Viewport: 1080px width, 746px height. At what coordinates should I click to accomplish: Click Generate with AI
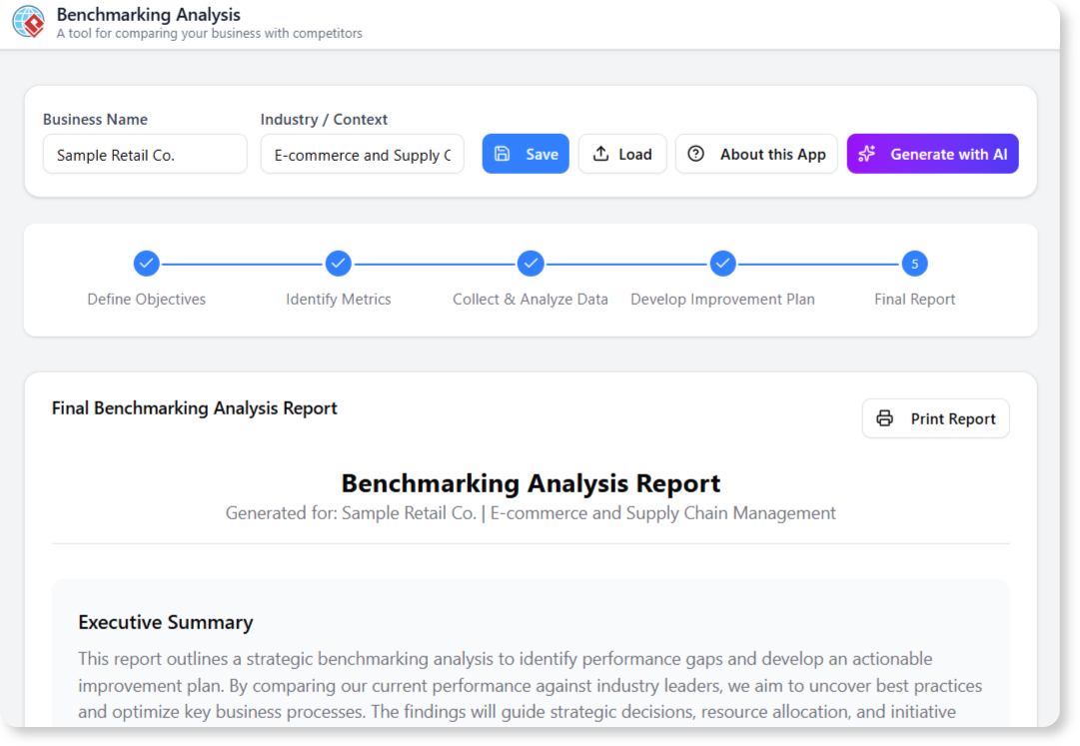click(932, 154)
